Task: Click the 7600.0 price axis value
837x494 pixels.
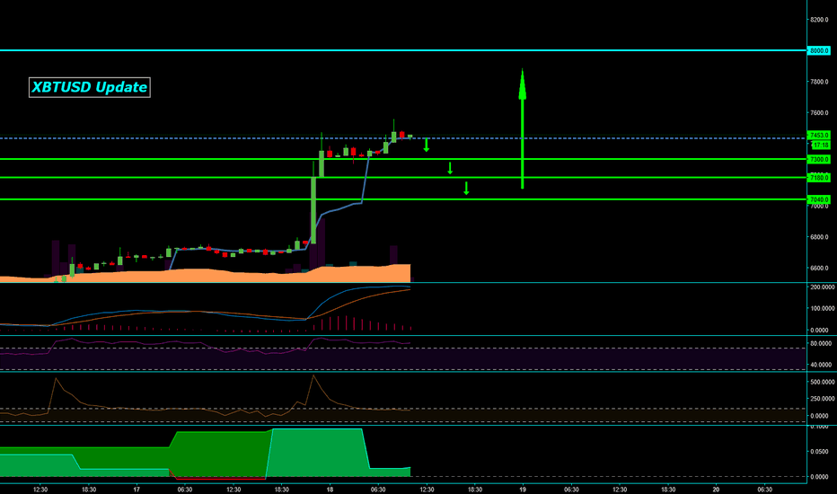Action: tap(819, 113)
